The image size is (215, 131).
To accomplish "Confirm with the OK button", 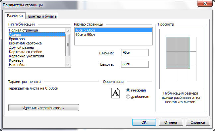I will (x=144, y=122).
